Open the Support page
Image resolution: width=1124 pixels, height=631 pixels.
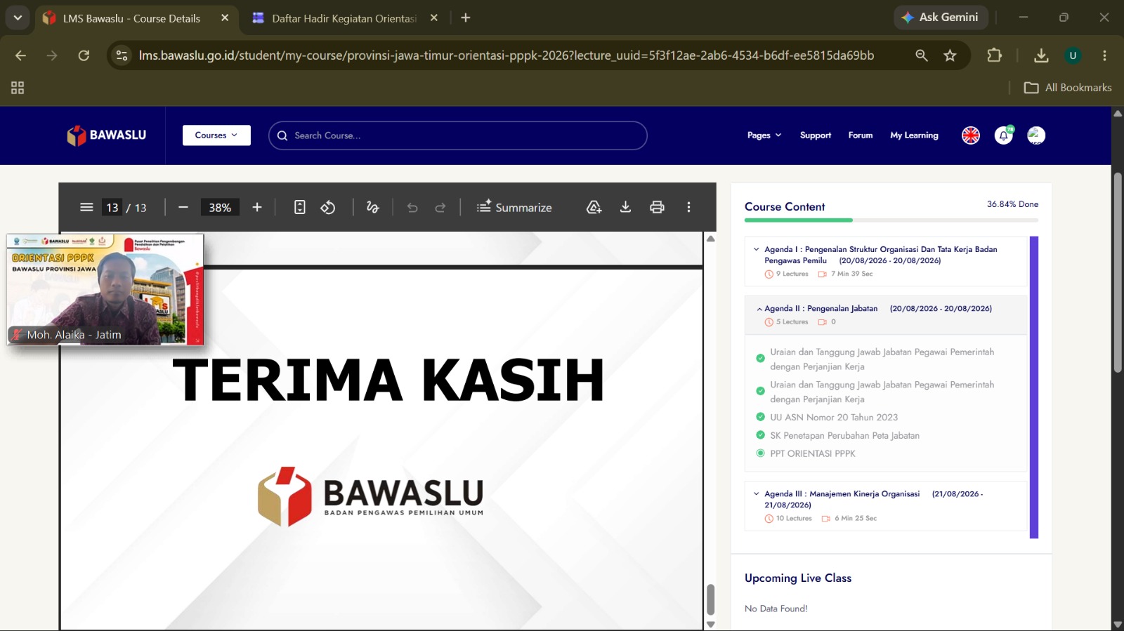(x=816, y=135)
